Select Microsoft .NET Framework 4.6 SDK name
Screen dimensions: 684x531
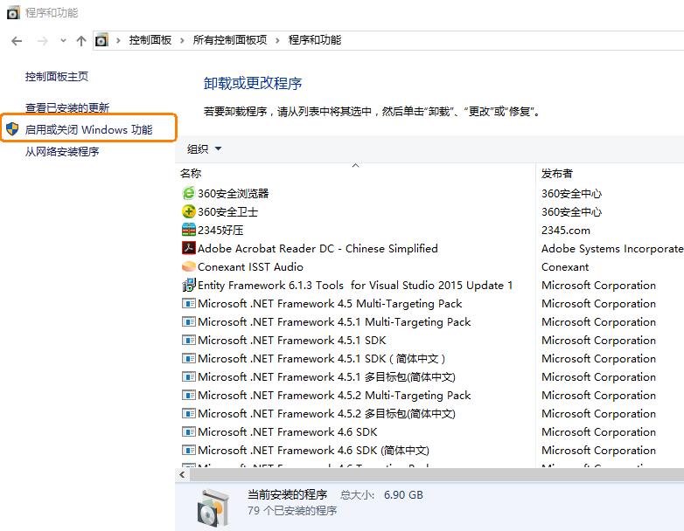(x=288, y=431)
